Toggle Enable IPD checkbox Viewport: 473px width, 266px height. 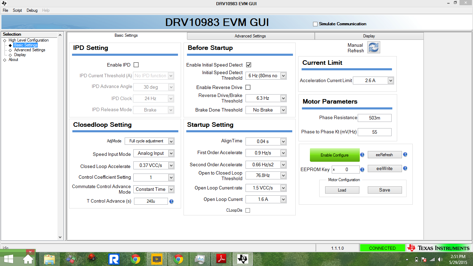(x=136, y=65)
